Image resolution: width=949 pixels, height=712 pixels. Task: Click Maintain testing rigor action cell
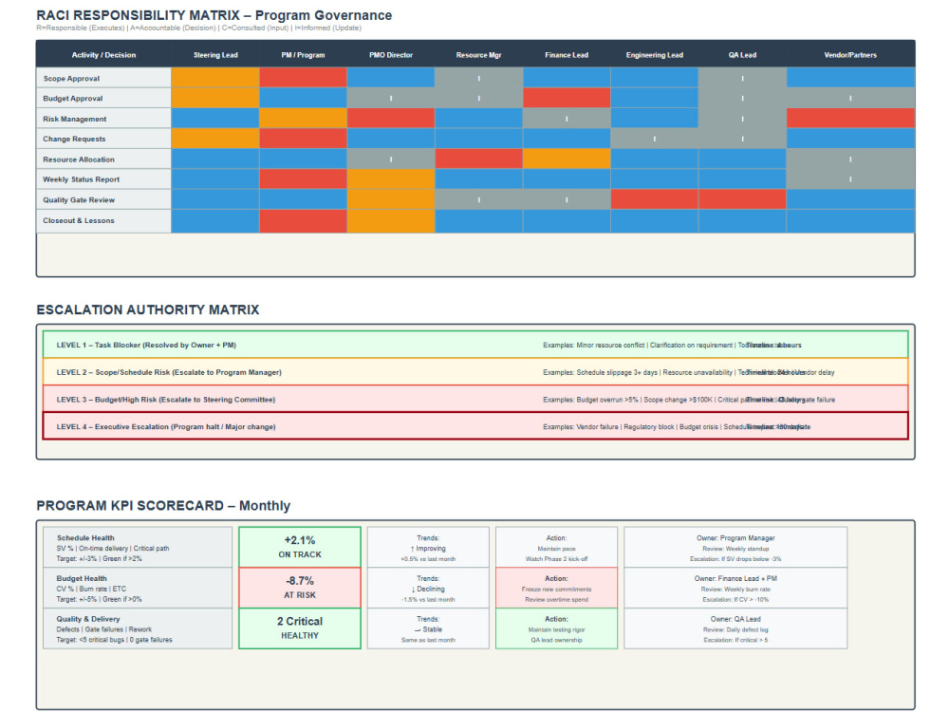pos(556,628)
